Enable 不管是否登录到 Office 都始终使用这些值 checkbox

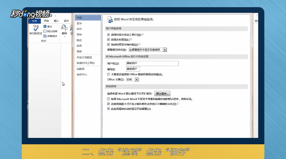(108, 74)
